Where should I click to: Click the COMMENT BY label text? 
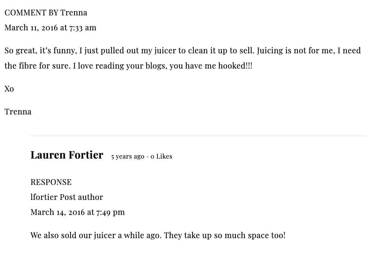click(x=31, y=13)
